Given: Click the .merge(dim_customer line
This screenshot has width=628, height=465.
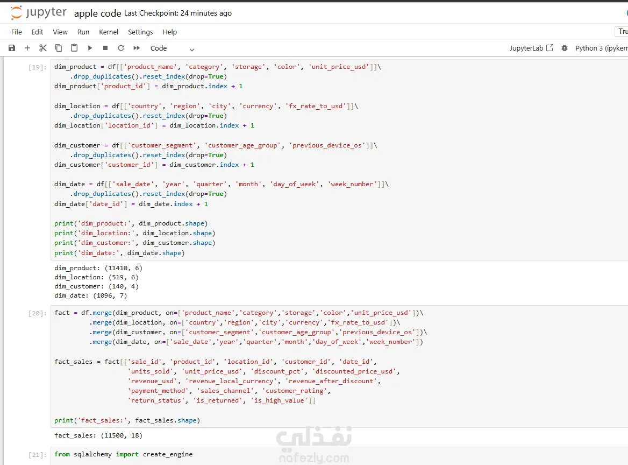Looking at the screenshot, I should 258,332.
